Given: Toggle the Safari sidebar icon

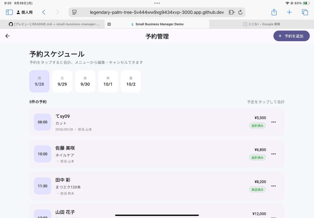Looking at the screenshot, I should pyautogui.click(x=9, y=12).
